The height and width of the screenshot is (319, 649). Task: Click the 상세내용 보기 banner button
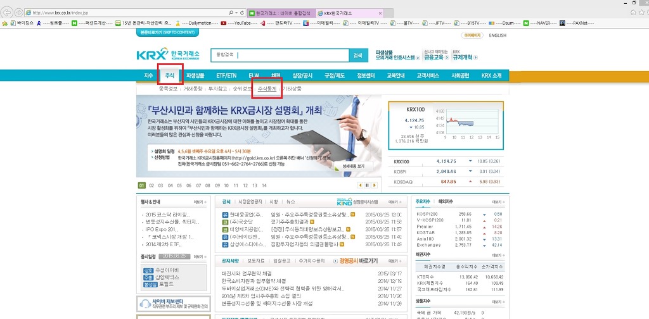click(x=353, y=166)
